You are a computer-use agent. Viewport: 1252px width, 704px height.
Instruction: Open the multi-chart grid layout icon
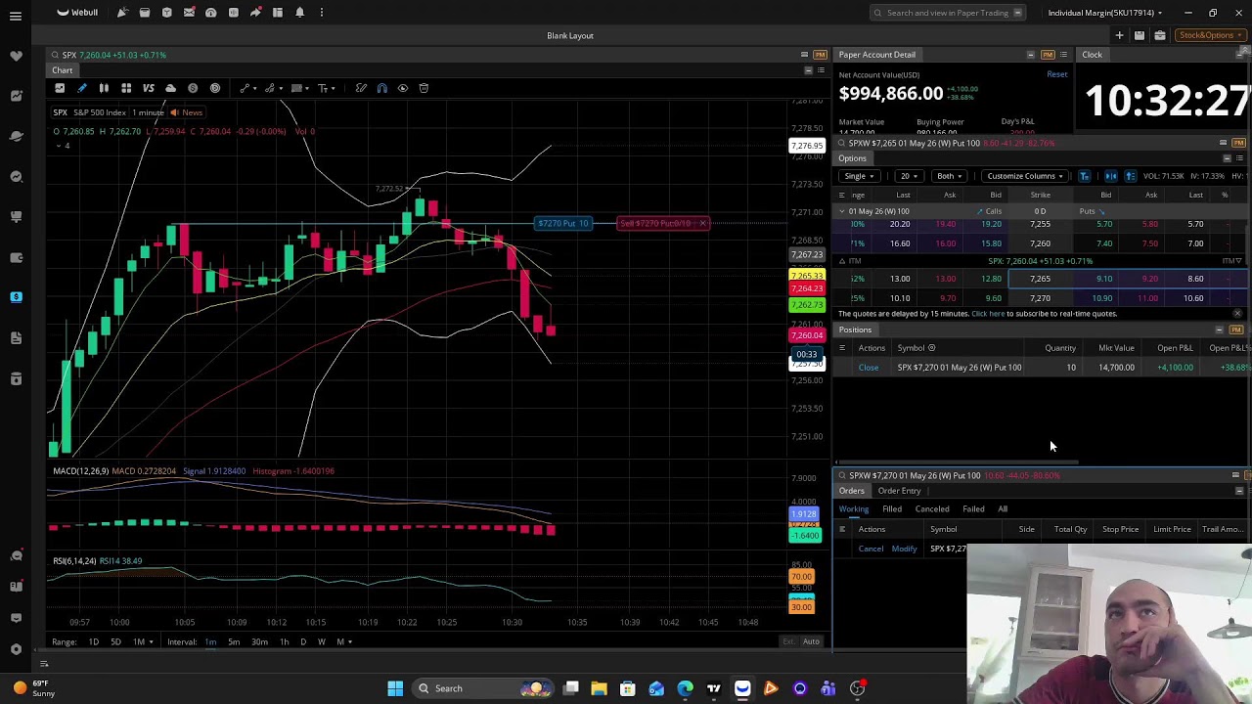tap(126, 88)
